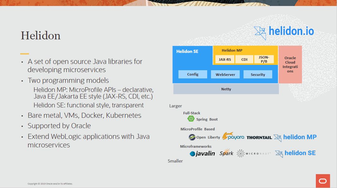Image resolution: width=337 pixels, height=188 pixels.
Task: Select the 'Two programming models' bullet
Action: point(68,80)
